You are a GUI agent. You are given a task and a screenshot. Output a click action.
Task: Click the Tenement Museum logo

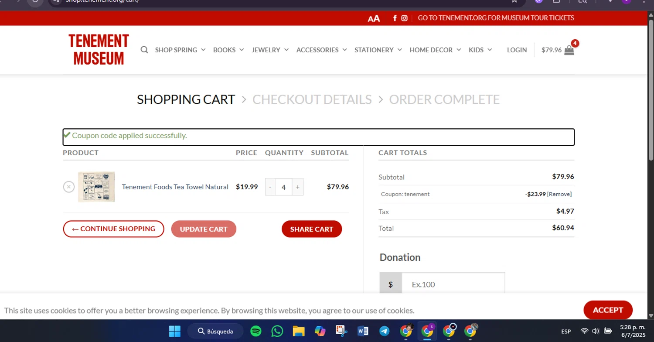(x=99, y=50)
